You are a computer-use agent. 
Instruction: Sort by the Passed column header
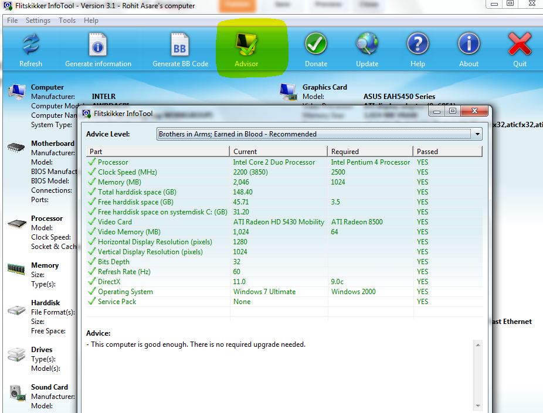coord(447,152)
